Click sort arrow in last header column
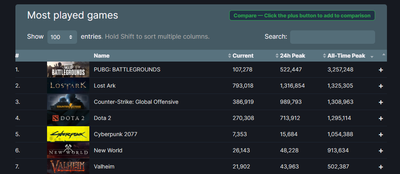 click(384, 54)
